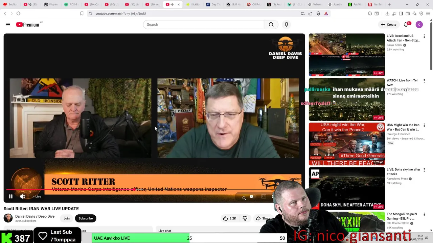Click the Join membership button

tap(67, 218)
